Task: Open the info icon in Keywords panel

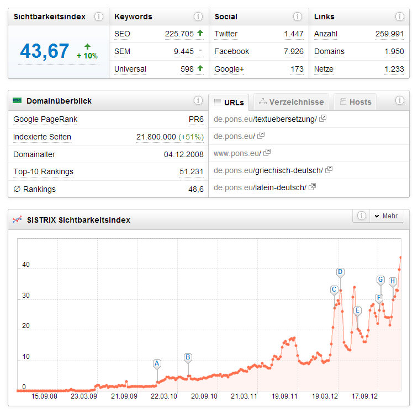Action: (x=198, y=17)
